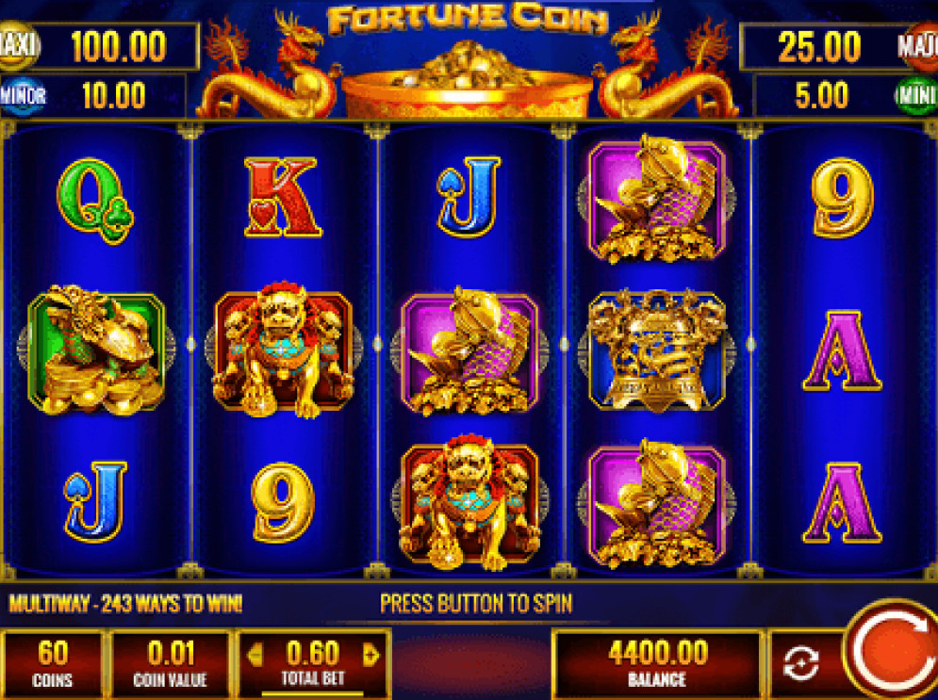Open the 0.01 Coin Value box

point(171,663)
